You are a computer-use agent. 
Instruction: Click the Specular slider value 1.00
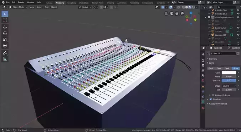coord(229,81)
